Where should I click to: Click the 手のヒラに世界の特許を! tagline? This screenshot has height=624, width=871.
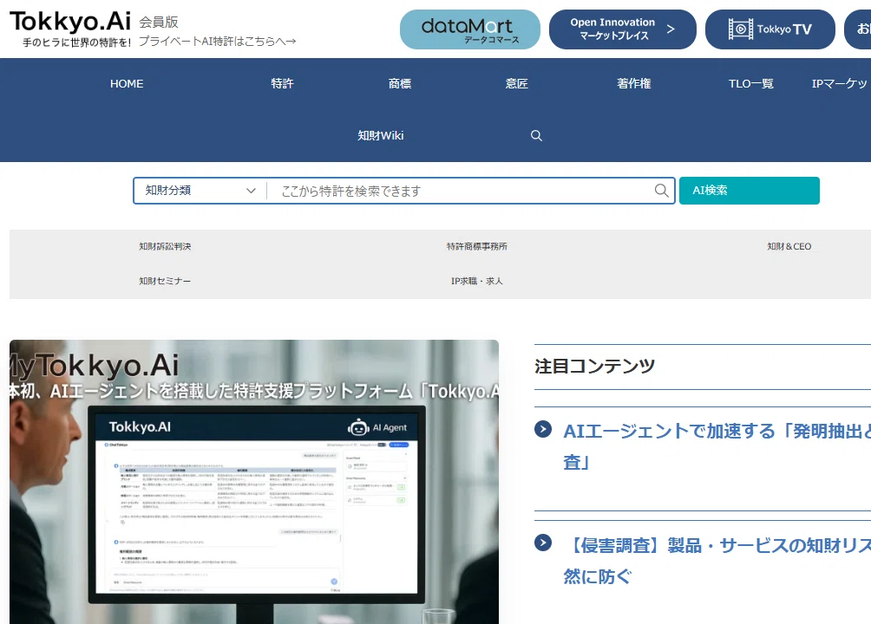pos(76,42)
